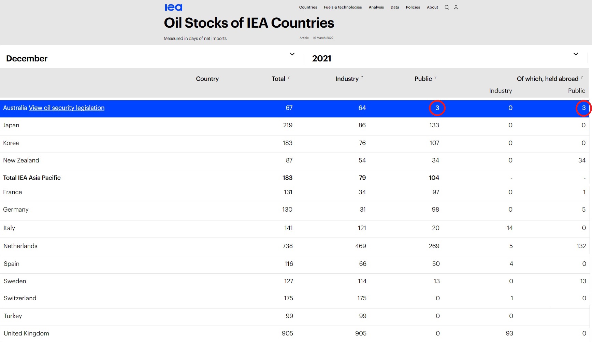Select the Korea row label
The height and width of the screenshot is (344, 592).
tap(11, 143)
